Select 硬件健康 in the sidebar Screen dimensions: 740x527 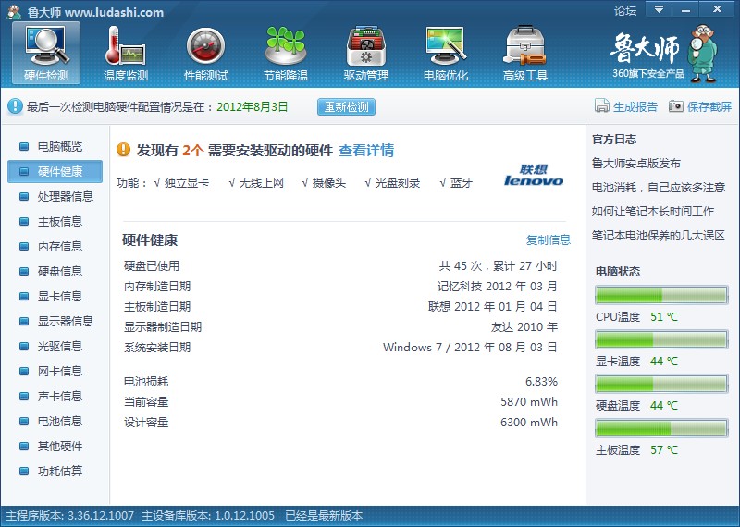55,171
